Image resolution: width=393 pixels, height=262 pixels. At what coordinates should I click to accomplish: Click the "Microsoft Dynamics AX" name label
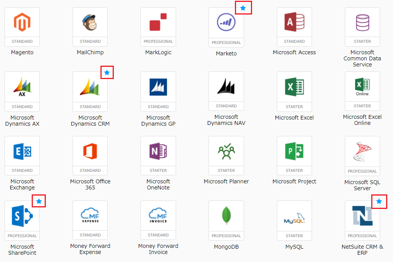pyautogui.click(x=22, y=121)
